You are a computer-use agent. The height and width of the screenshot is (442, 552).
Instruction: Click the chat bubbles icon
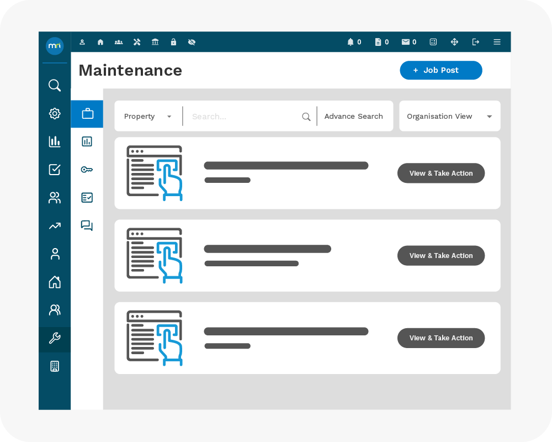[87, 225]
